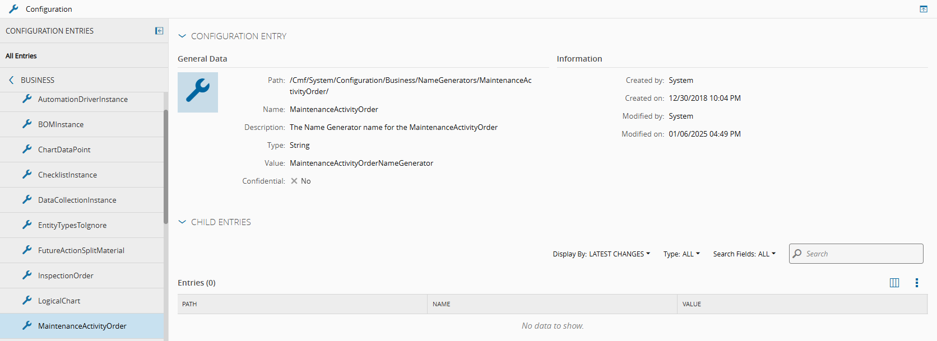
Task: Select All Entries in the sidebar
Action: click(21, 56)
